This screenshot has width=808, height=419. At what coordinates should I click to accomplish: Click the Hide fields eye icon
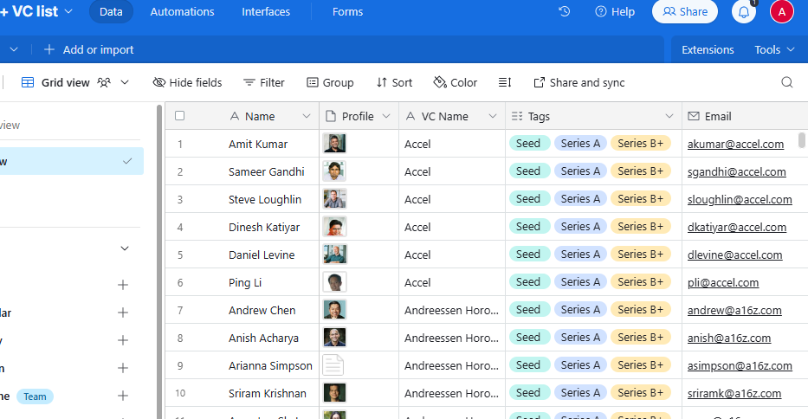[159, 82]
